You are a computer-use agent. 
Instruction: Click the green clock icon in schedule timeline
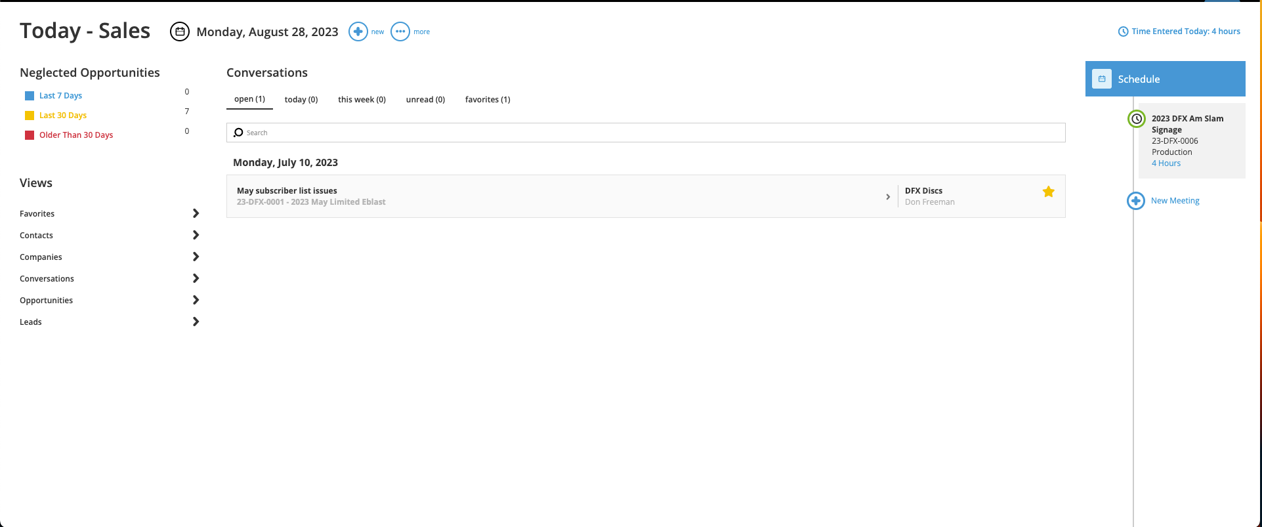pyautogui.click(x=1137, y=119)
